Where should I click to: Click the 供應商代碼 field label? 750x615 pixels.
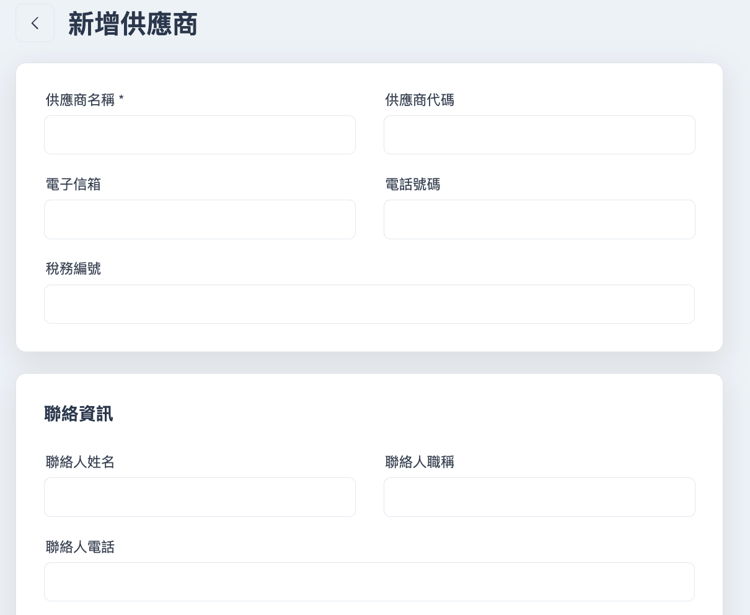tap(420, 100)
